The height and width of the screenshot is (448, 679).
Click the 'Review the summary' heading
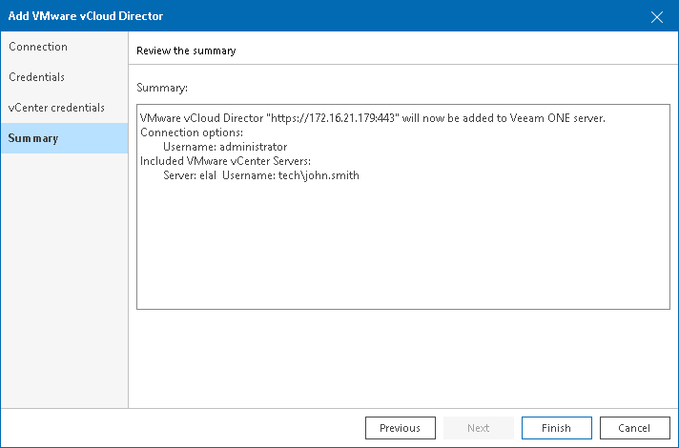click(x=186, y=50)
